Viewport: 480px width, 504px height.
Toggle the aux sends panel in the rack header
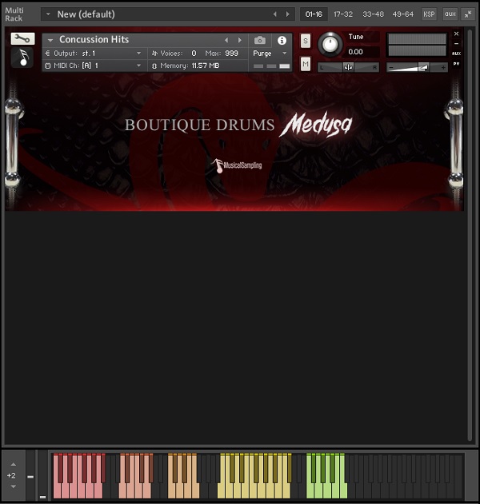(x=450, y=14)
